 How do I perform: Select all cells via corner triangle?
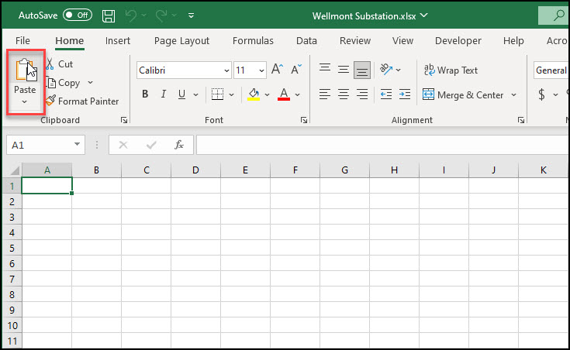click(x=13, y=170)
